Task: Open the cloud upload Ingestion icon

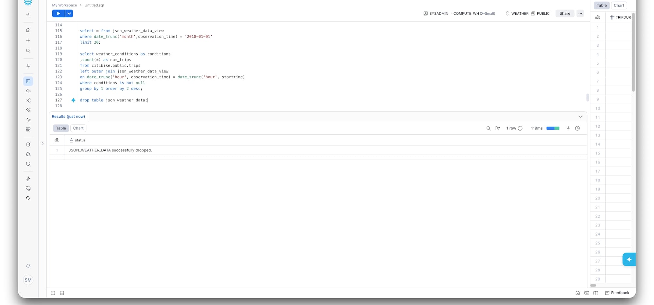Action: pos(28,91)
